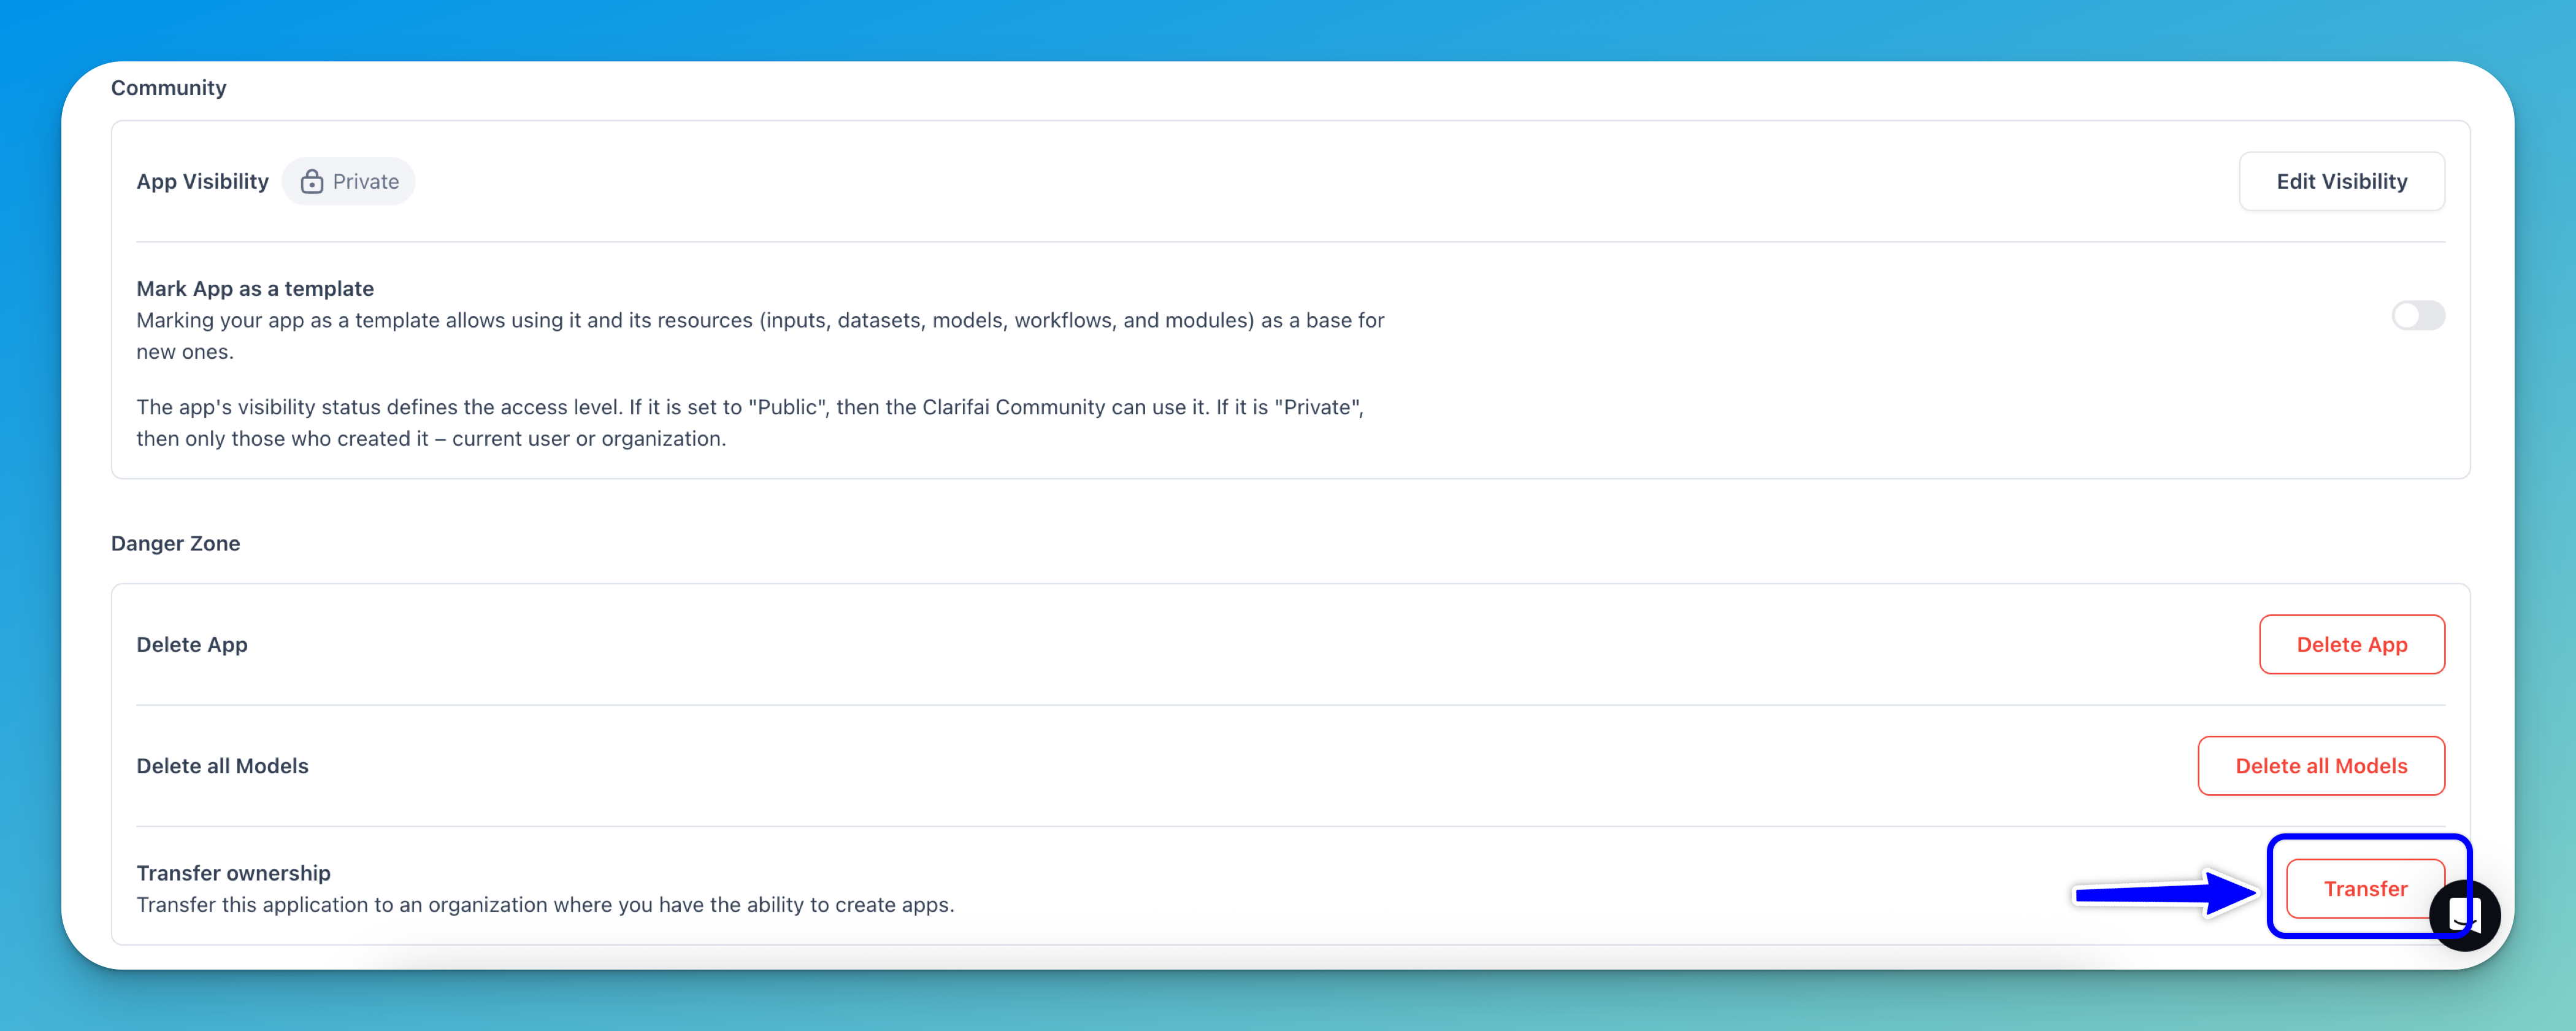Click the App Visibility label
The image size is (2576, 1031).
[x=202, y=181]
